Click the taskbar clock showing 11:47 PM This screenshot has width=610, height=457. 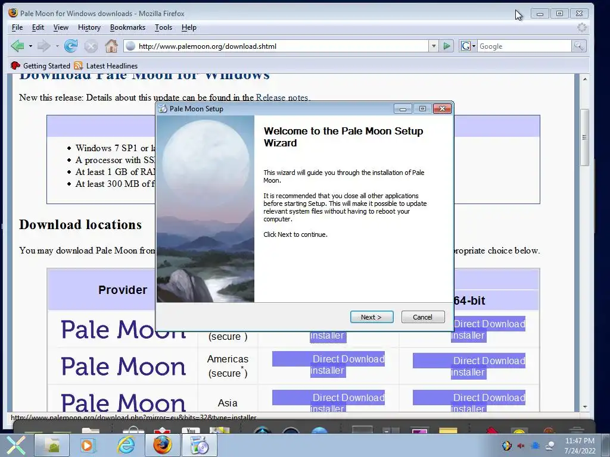point(580,441)
